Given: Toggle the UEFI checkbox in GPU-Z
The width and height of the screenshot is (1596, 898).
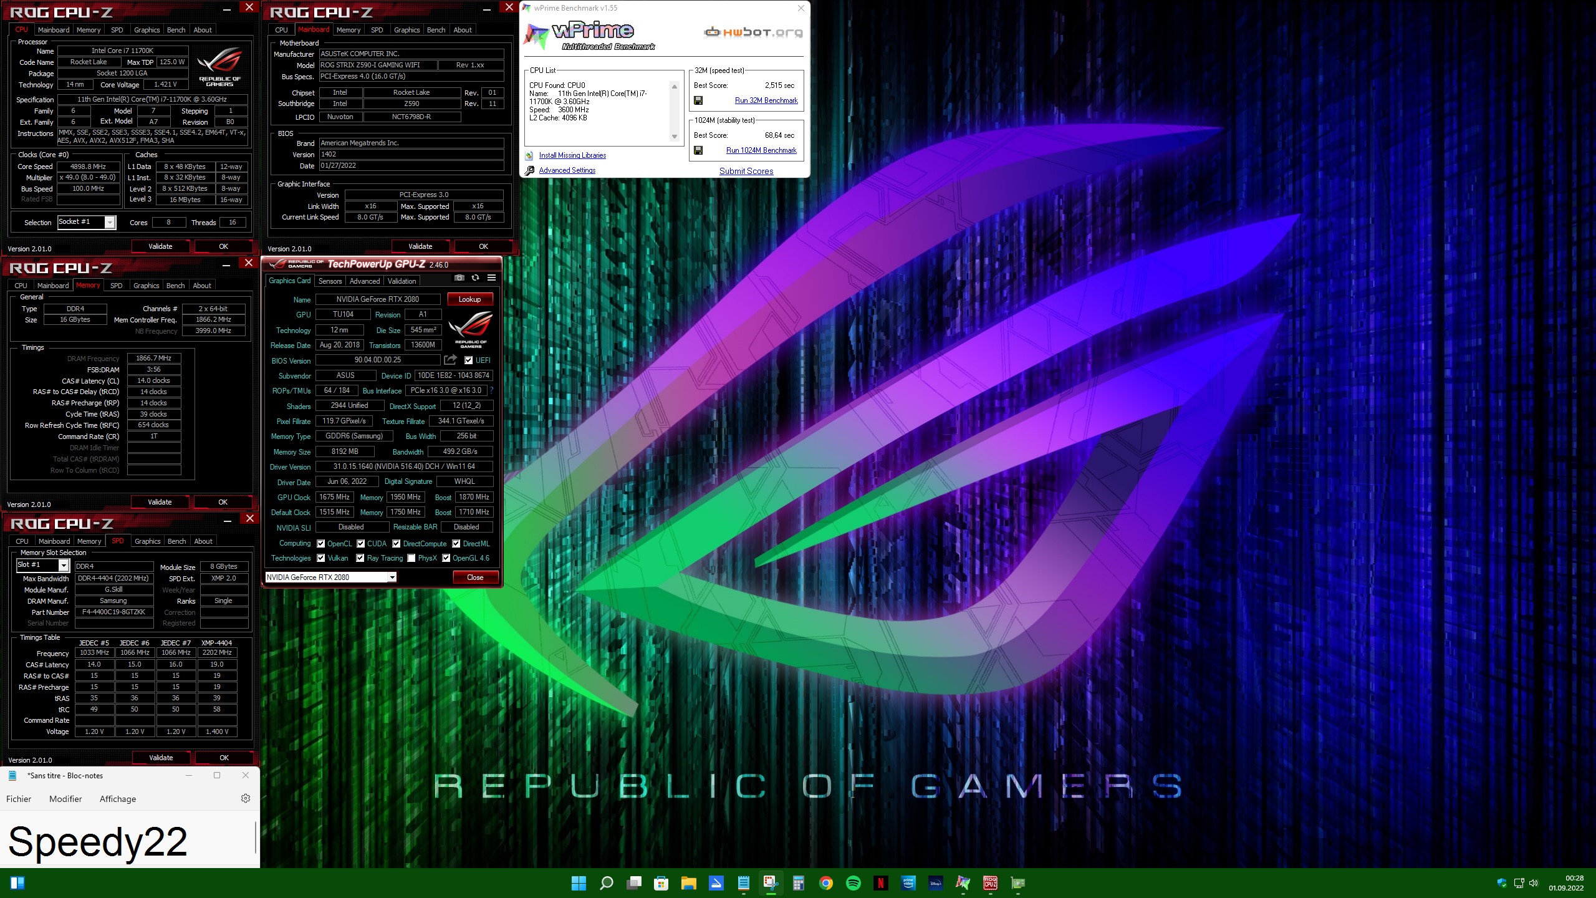Looking at the screenshot, I should 469,360.
